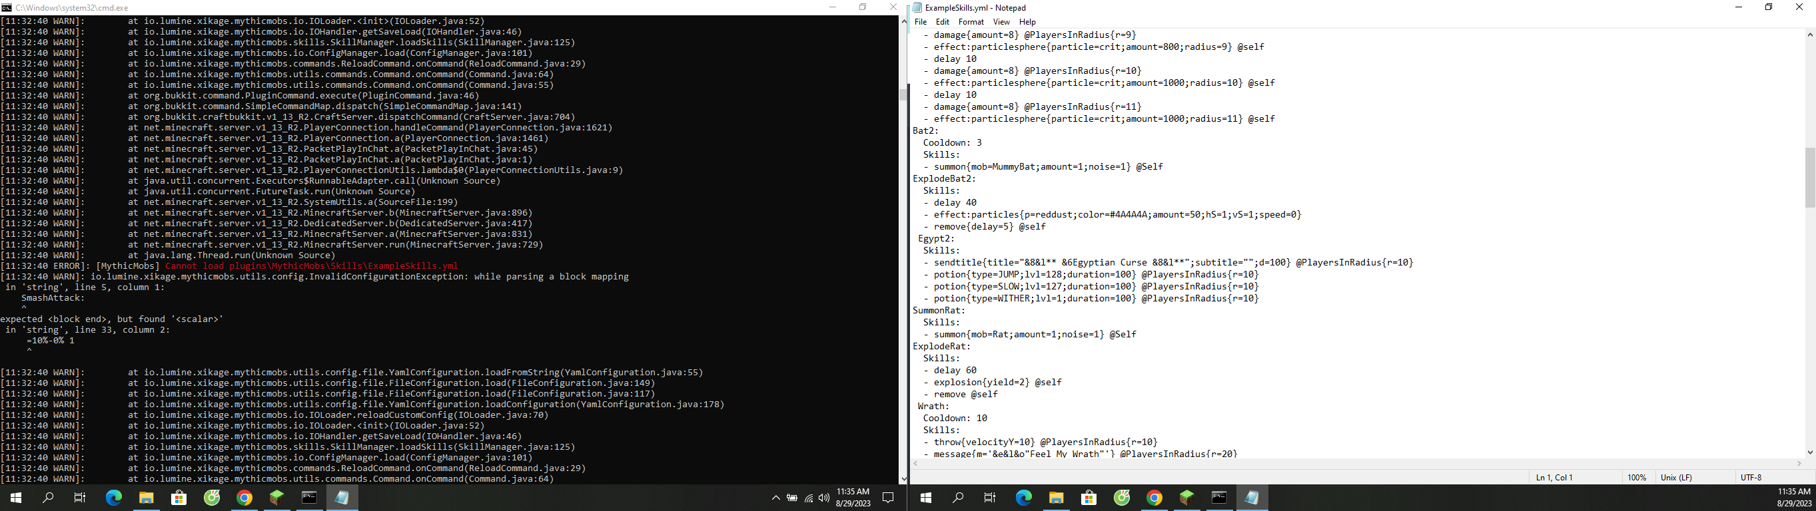Click the "Bat2:" line in Notepad

pos(925,131)
